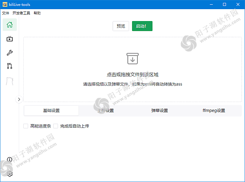Image resolution: width=245 pixels, height=182 pixels.
Task: Click the green 启动! button
Action: 142,26
